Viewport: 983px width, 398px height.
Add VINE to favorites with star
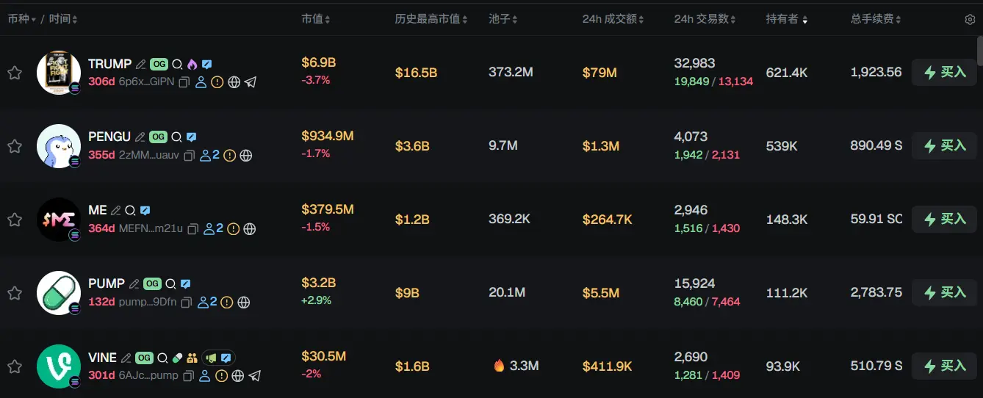pos(14,366)
